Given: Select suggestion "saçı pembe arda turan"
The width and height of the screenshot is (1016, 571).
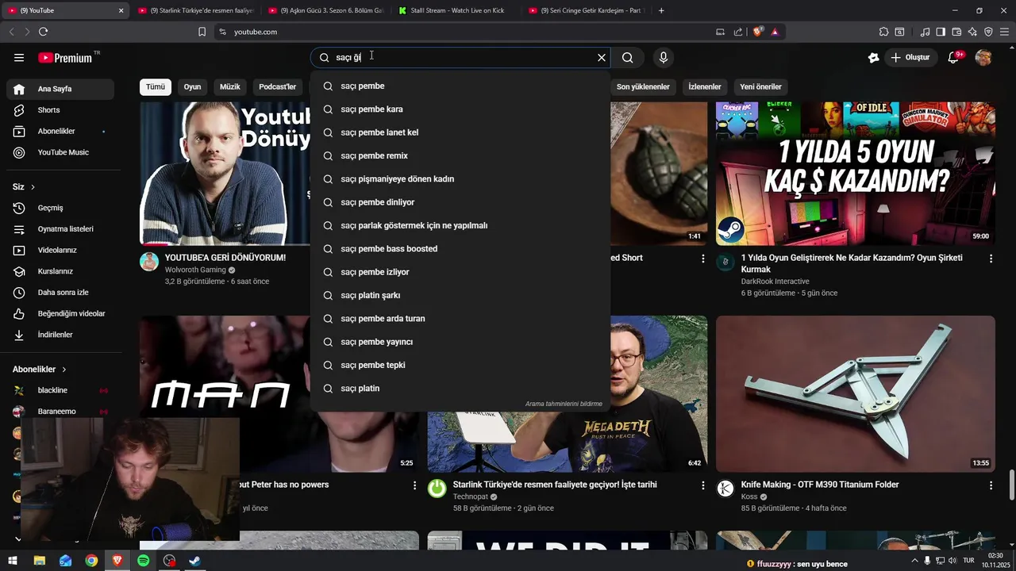Looking at the screenshot, I should coord(460,319).
